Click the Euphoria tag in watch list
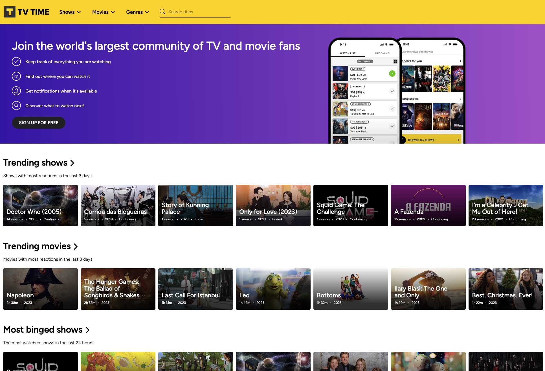The image size is (545, 371). pyautogui.click(x=358, y=69)
